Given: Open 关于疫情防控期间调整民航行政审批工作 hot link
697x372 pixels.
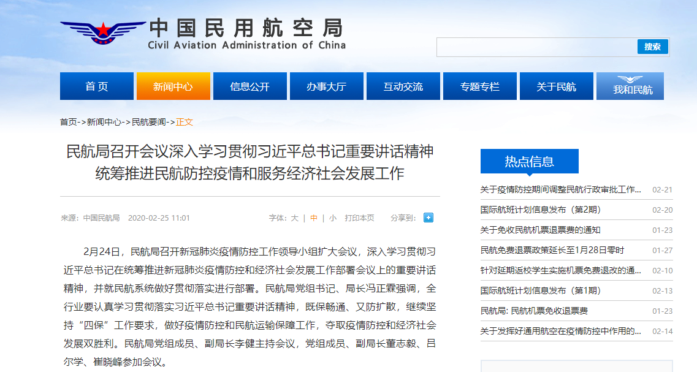Looking at the screenshot, I should pos(560,190).
